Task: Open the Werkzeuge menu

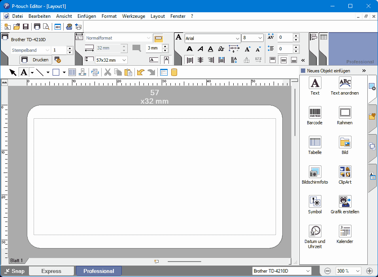Action: [x=134, y=16]
